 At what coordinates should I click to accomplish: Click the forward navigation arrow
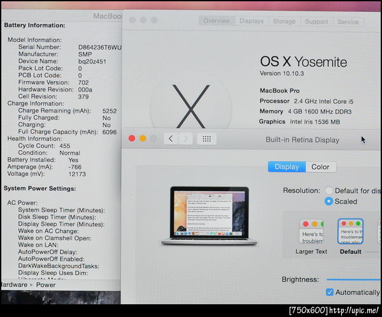186,139
